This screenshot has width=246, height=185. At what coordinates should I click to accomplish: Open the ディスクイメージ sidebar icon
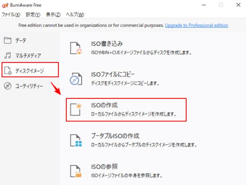pos(8,70)
